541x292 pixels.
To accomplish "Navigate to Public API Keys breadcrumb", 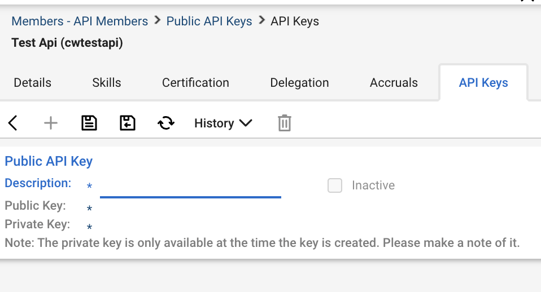I will (x=209, y=21).
